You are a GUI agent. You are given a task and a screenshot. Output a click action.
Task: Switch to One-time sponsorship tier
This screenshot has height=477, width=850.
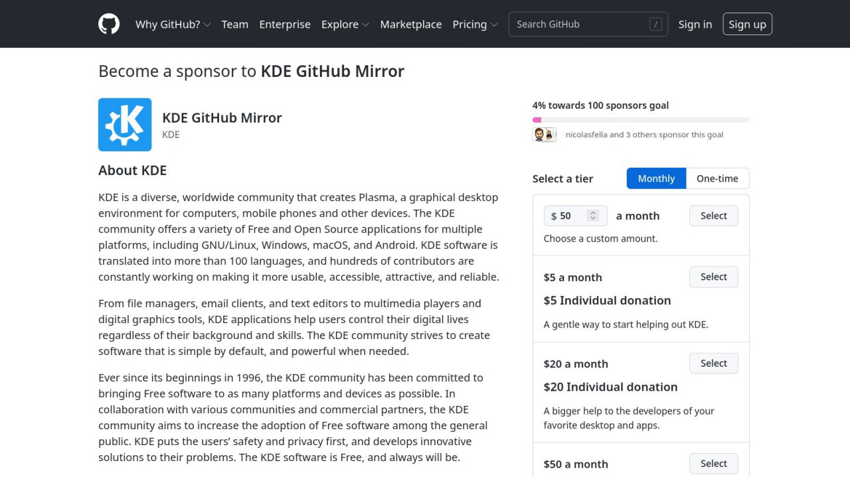pos(717,178)
